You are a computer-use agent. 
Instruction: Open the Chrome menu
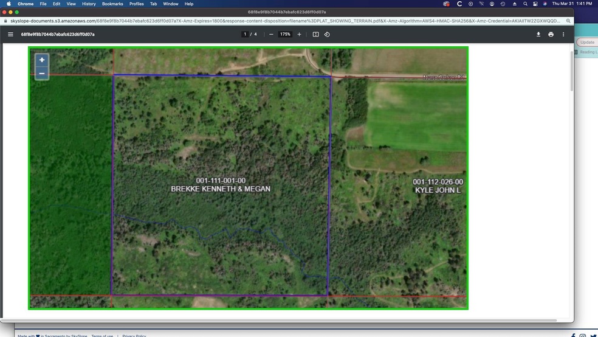(x=26, y=4)
